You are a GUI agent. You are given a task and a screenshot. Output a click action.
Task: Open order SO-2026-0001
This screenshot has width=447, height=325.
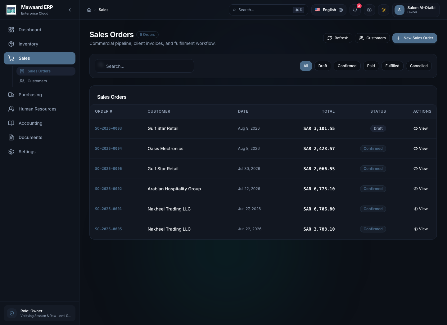pyautogui.click(x=108, y=209)
